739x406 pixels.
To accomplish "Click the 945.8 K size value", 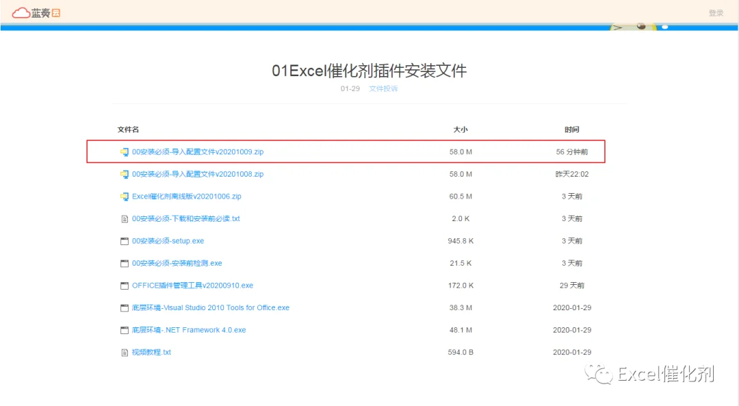I will pos(461,240).
